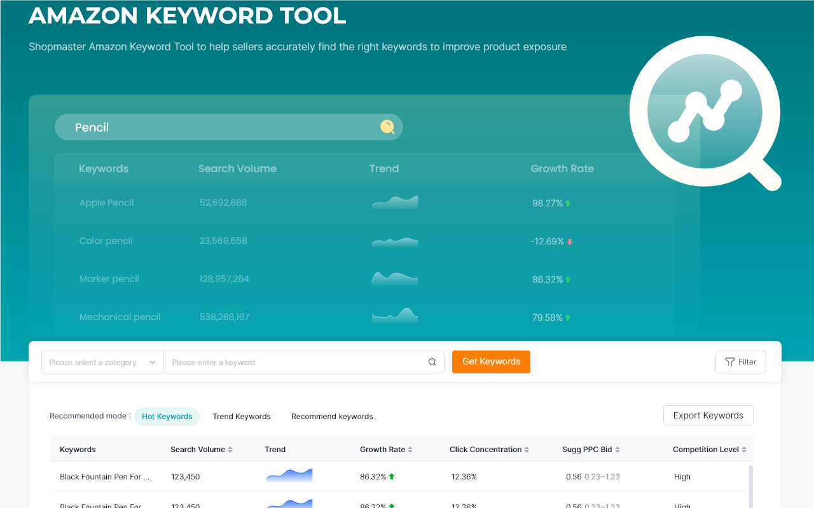
Task: Click the Keywords column header in results table
Action: pos(78,450)
